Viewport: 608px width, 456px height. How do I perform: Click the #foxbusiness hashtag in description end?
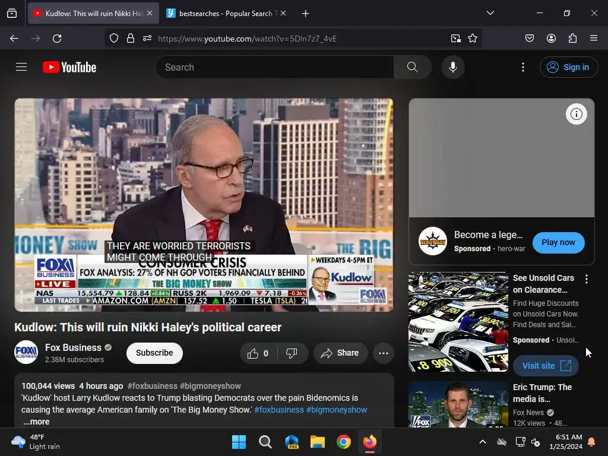click(279, 410)
